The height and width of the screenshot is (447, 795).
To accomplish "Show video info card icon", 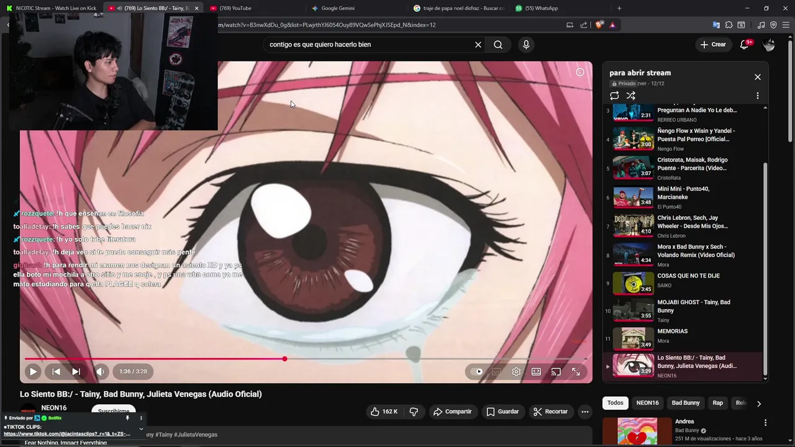I will click(x=580, y=72).
